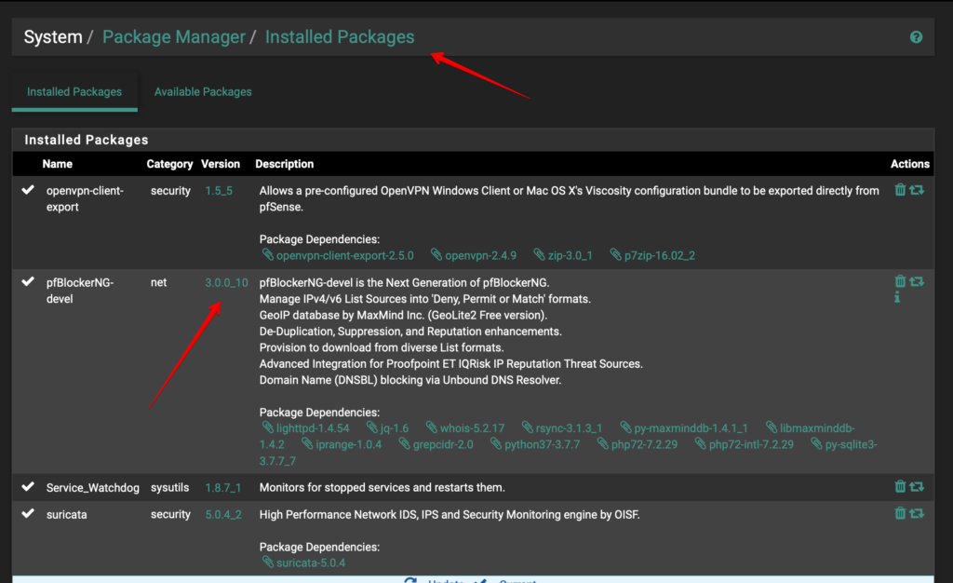
Task: Open grepcidr-2.0 dependency link
Action: pyautogui.click(x=436, y=444)
